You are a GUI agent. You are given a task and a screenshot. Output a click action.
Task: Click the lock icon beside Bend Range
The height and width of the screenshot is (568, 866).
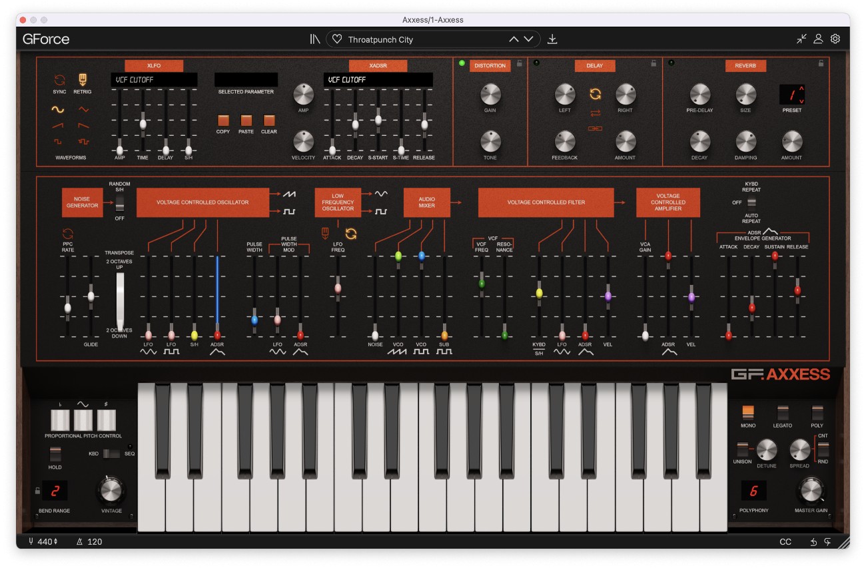[x=37, y=491]
